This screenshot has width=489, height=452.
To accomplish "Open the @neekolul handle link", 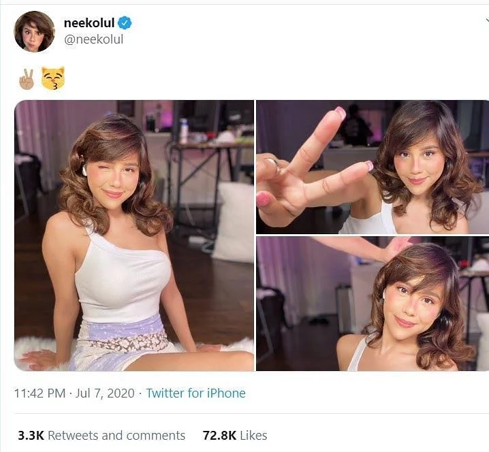I will [93, 39].
